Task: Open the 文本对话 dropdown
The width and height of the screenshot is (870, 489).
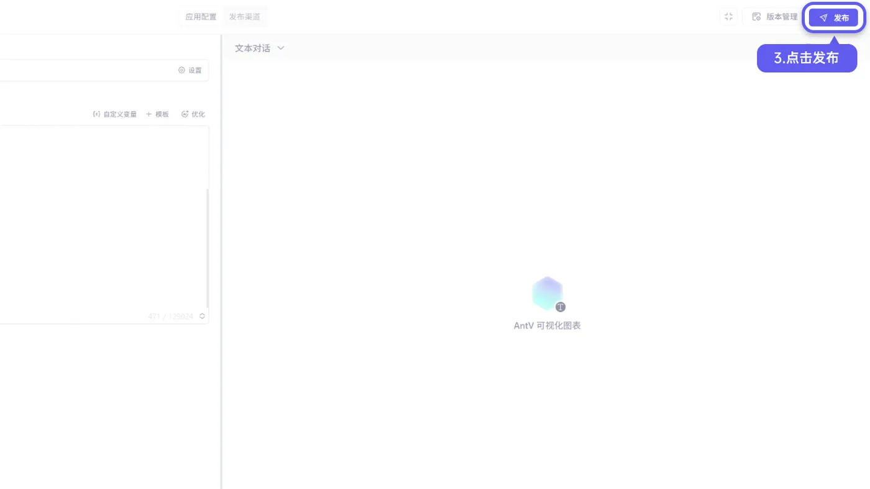Action: (x=259, y=48)
